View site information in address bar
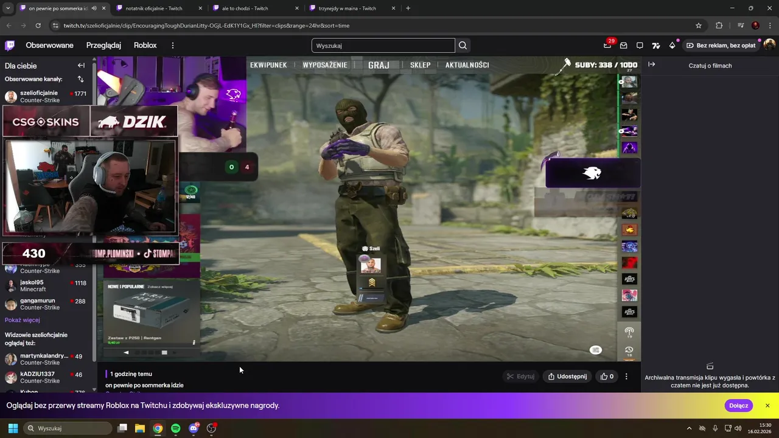This screenshot has height=438, width=779. pos(55,26)
